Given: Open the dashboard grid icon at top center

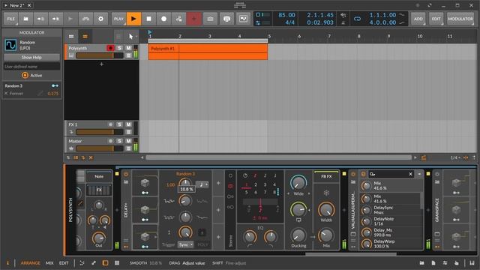Looking at the screenshot, I should coord(240,5).
